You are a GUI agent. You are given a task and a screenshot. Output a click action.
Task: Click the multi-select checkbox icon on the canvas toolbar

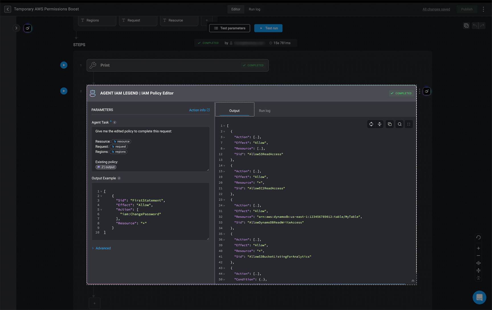coord(466,26)
